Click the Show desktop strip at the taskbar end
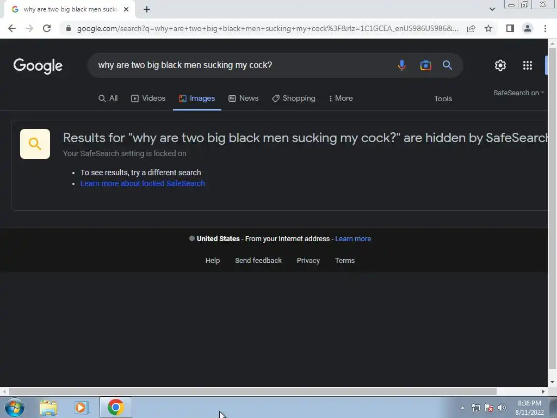 pyautogui.click(x=553, y=408)
